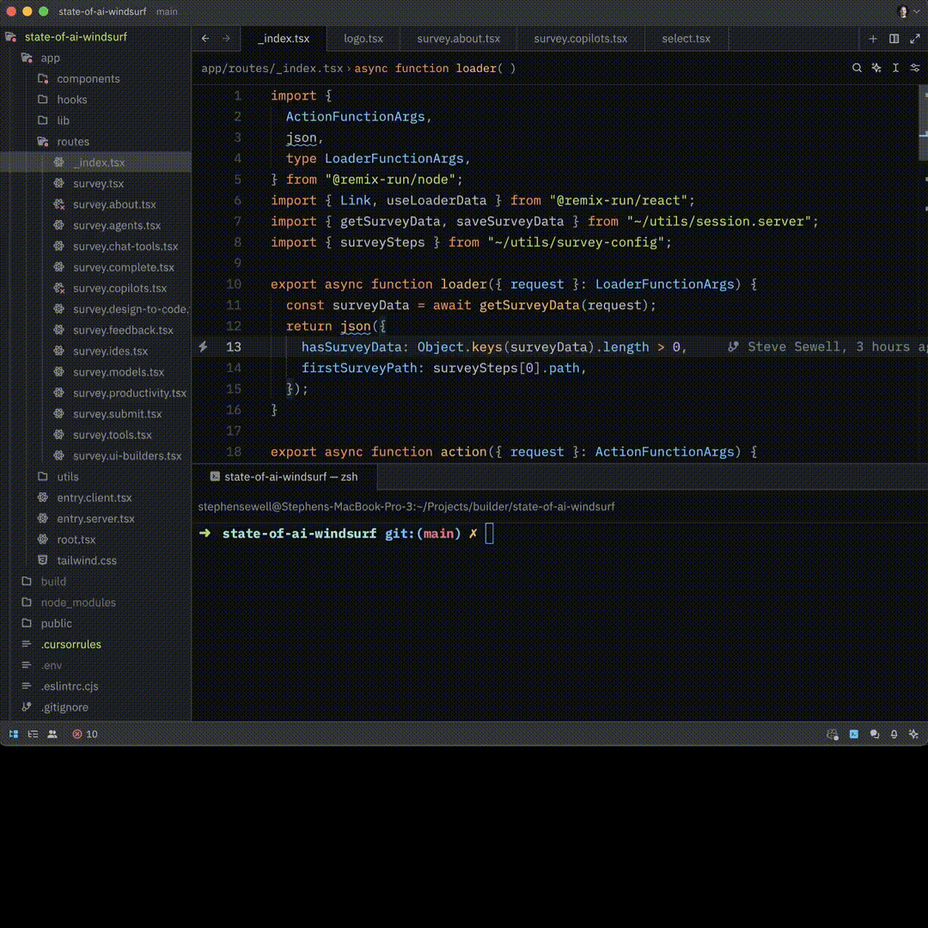Switch to the survey.copilots.tsx tab
Viewport: 928px width, 928px height.
click(x=580, y=39)
